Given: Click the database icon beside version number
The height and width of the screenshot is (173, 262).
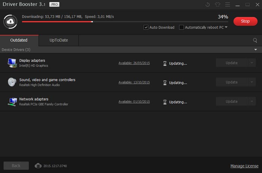Looking at the screenshot, I should coord(38,166).
